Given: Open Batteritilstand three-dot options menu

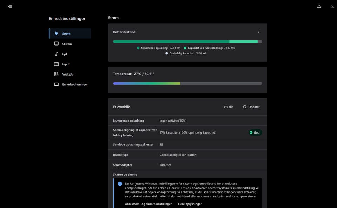Looking at the screenshot, I should (x=259, y=32).
